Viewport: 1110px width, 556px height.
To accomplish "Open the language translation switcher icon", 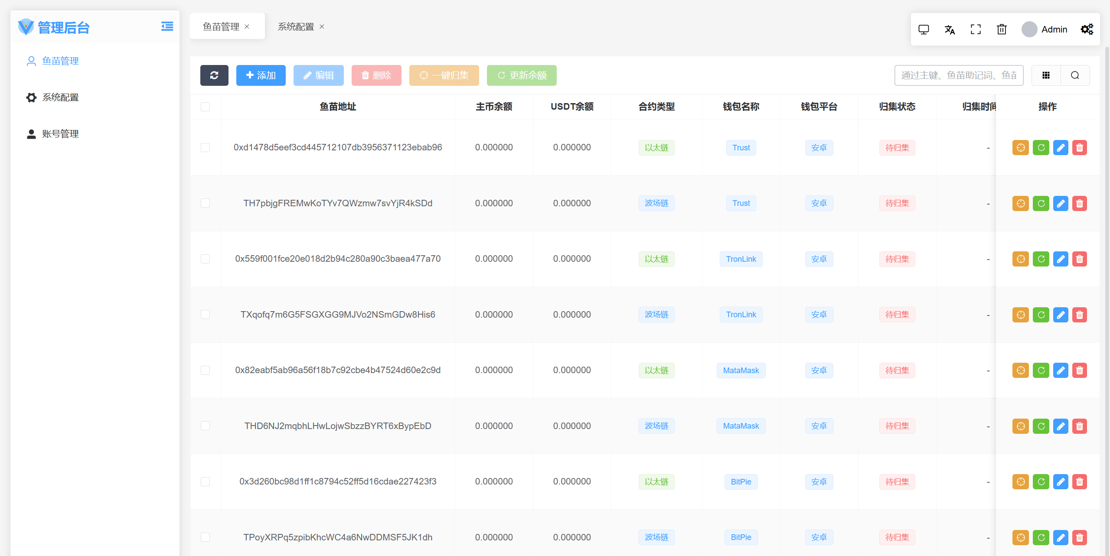I will (x=950, y=29).
